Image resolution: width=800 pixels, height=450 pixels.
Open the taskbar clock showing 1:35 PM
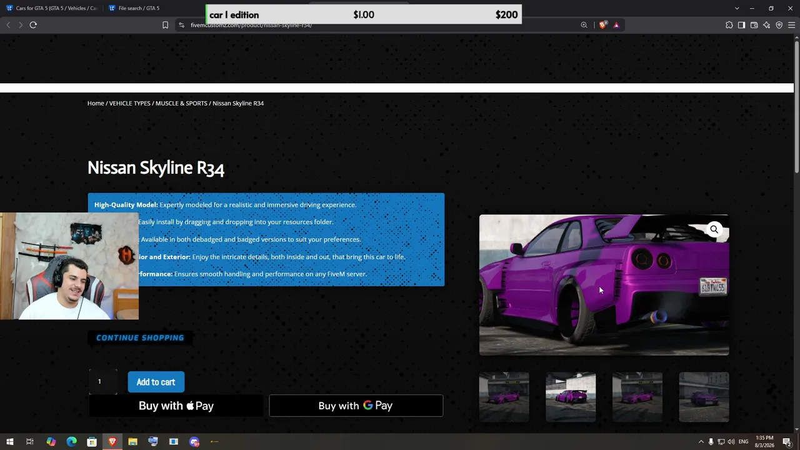764,442
